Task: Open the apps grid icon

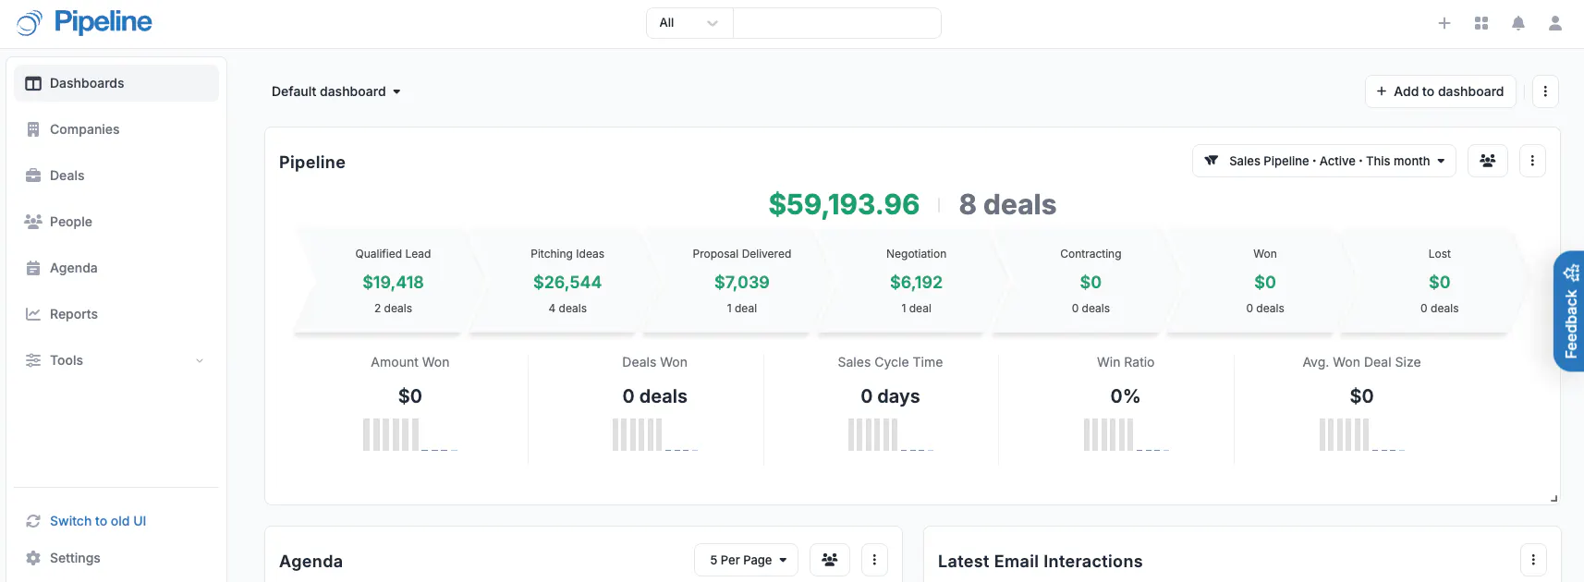Action: pyautogui.click(x=1481, y=23)
